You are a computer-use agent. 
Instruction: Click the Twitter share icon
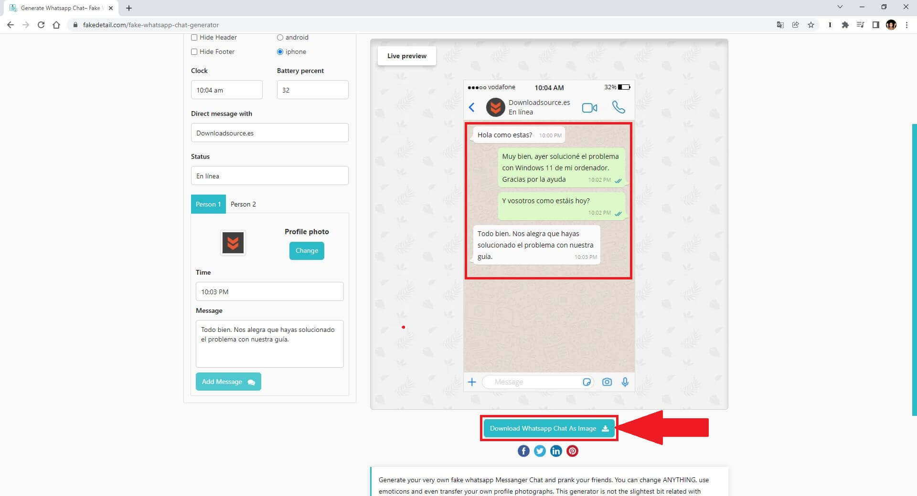[x=540, y=451]
